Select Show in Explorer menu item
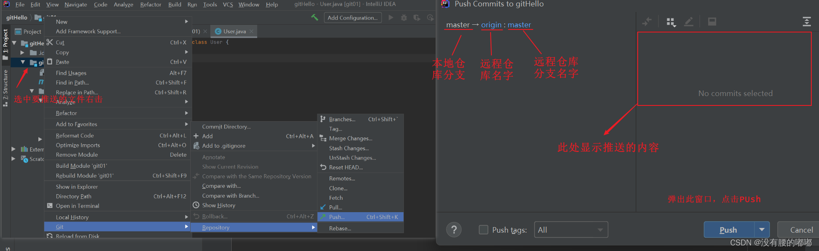 118,187
